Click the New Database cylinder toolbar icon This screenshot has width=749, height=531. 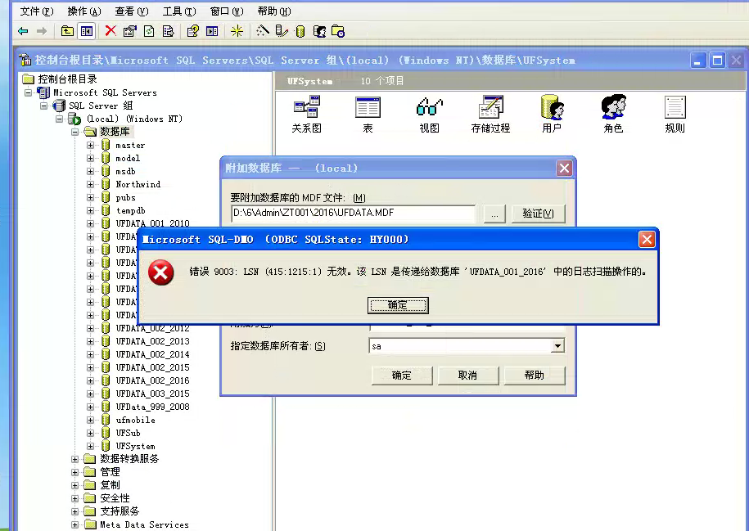(300, 32)
